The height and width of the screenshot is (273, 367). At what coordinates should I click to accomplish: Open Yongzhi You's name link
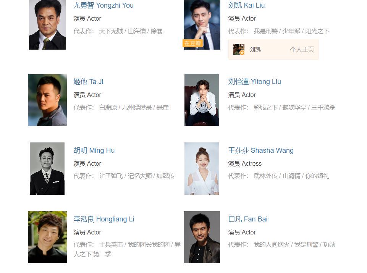(x=103, y=5)
